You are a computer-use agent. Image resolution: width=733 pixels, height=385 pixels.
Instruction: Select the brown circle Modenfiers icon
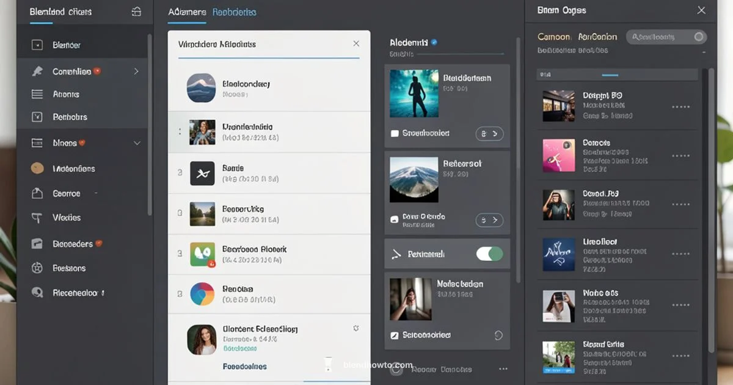point(37,169)
